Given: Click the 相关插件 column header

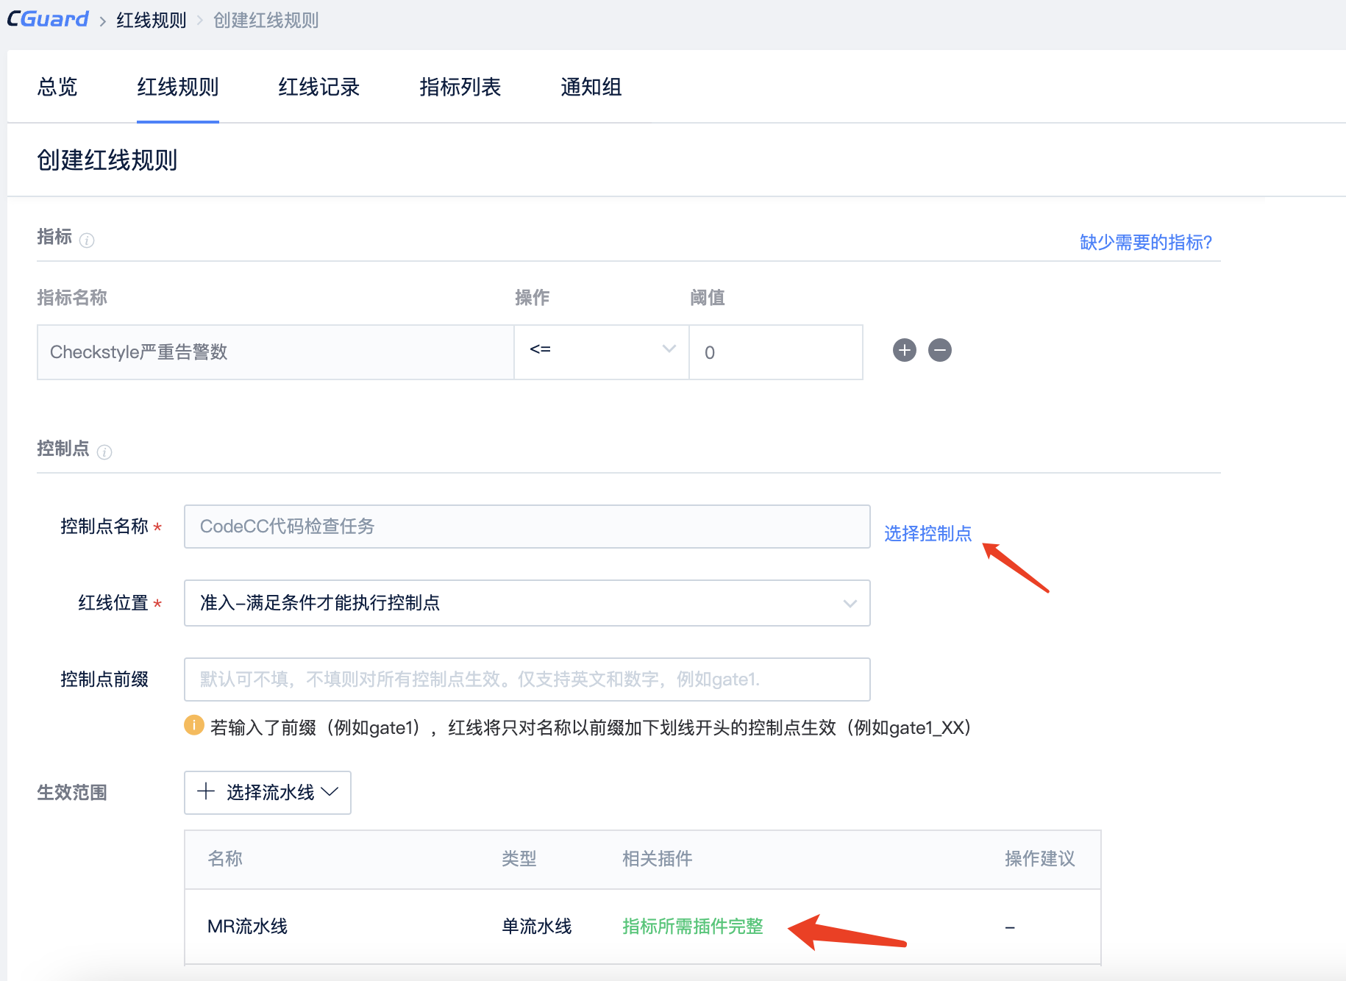Looking at the screenshot, I should (658, 859).
